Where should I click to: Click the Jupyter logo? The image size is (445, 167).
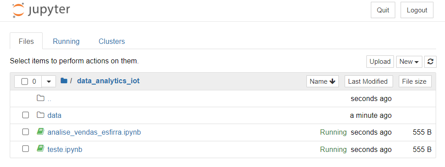click(41, 11)
